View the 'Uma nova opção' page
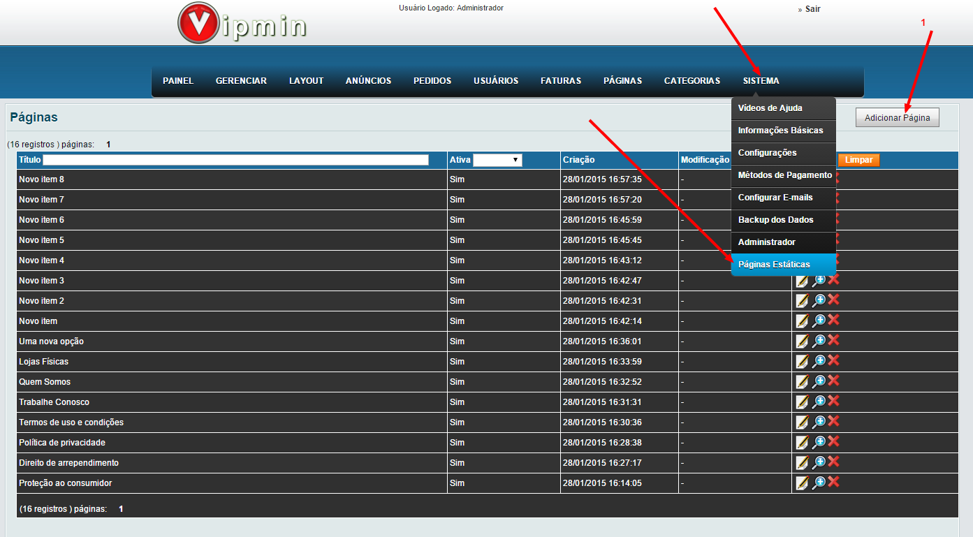Image resolution: width=973 pixels, height=537 pixels. 818,341
